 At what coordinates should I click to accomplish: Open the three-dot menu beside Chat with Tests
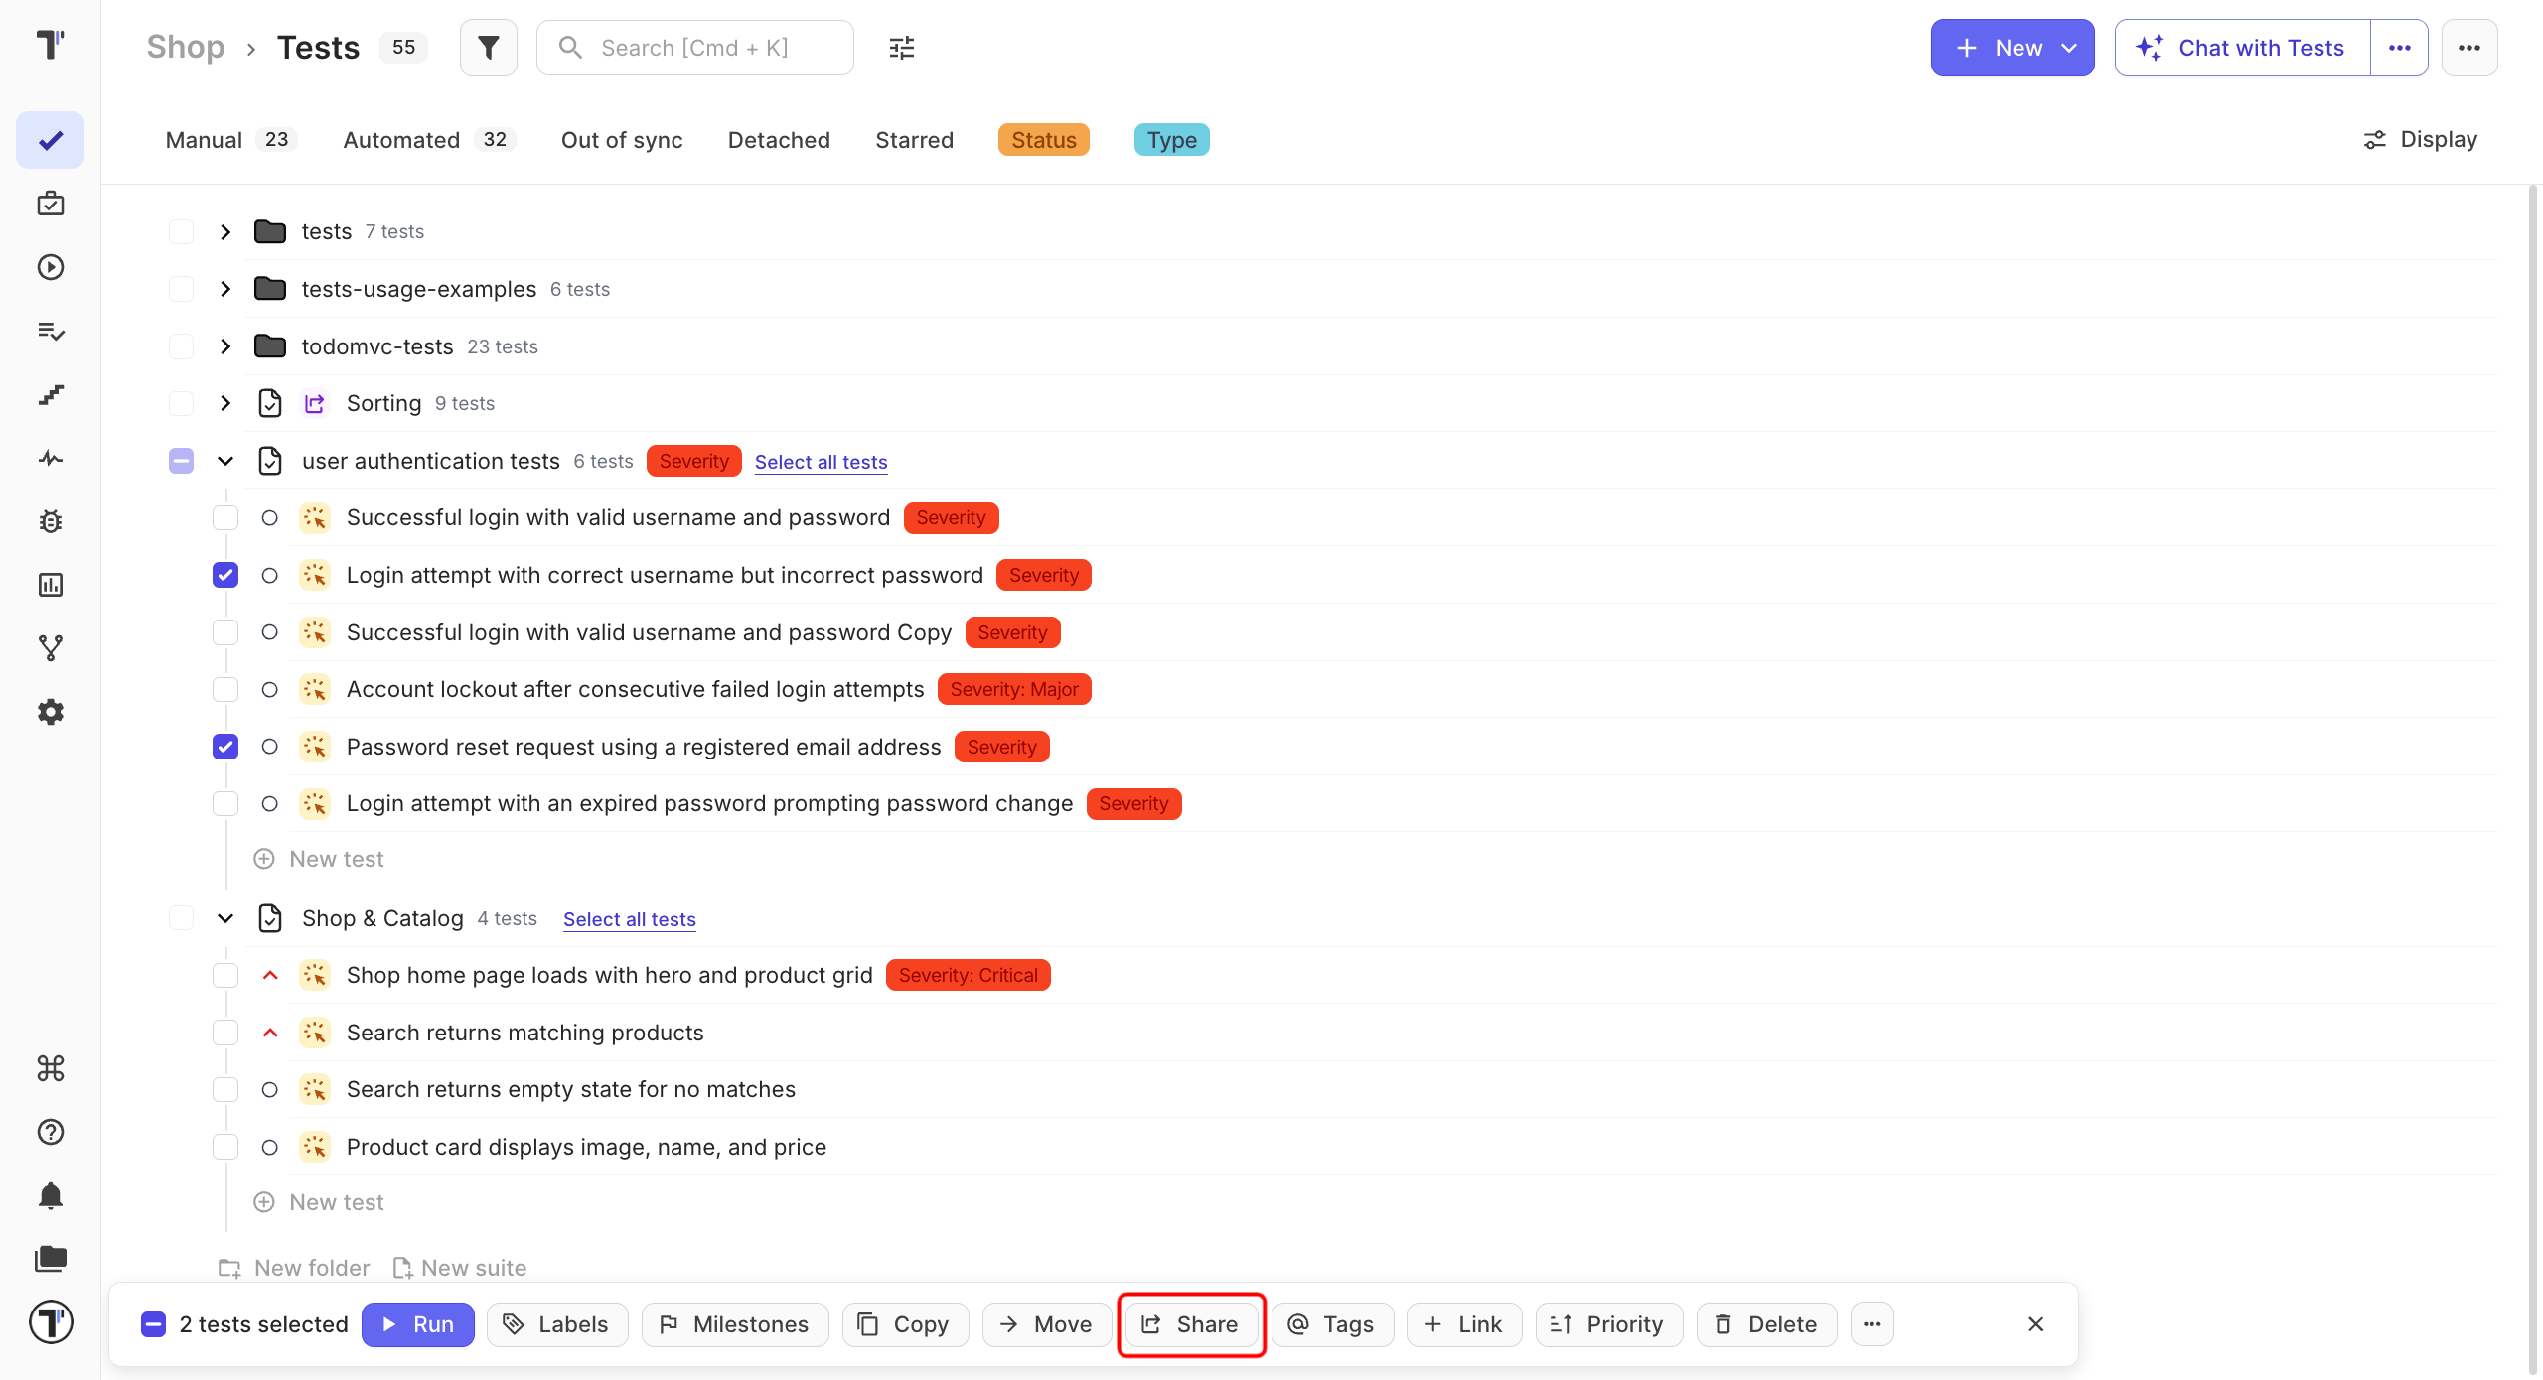click(2400, 48)
